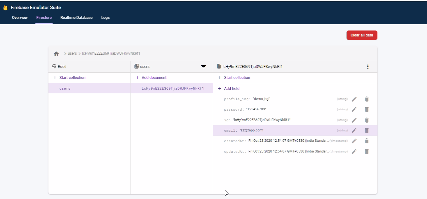This screenshot has width=427, height=199.
Task: Open filter options for users collection
Action: 204,67
